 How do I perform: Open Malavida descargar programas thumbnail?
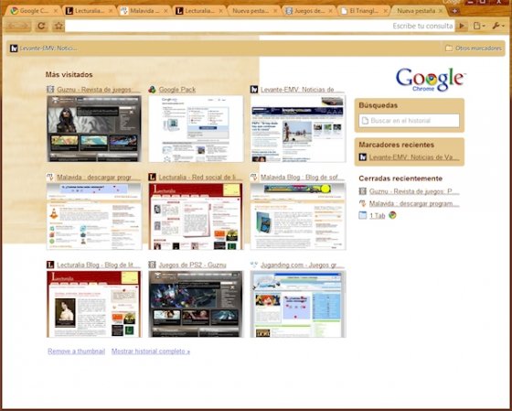coord(94,216)
